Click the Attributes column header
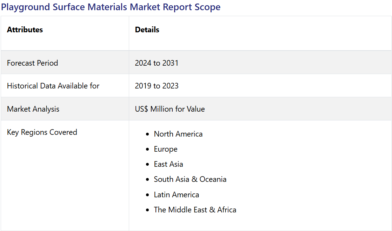 25,30
